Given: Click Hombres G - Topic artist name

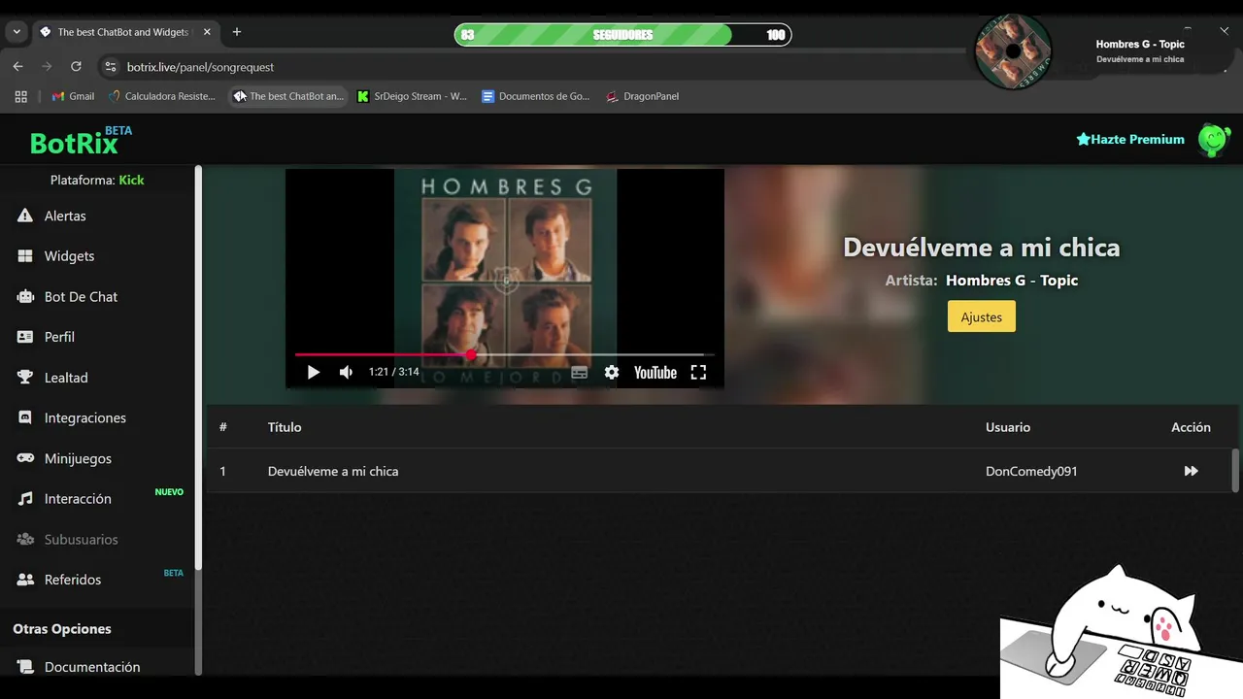Looking at the screenshot, I should pyautogui.click(x=1012, y=281).
